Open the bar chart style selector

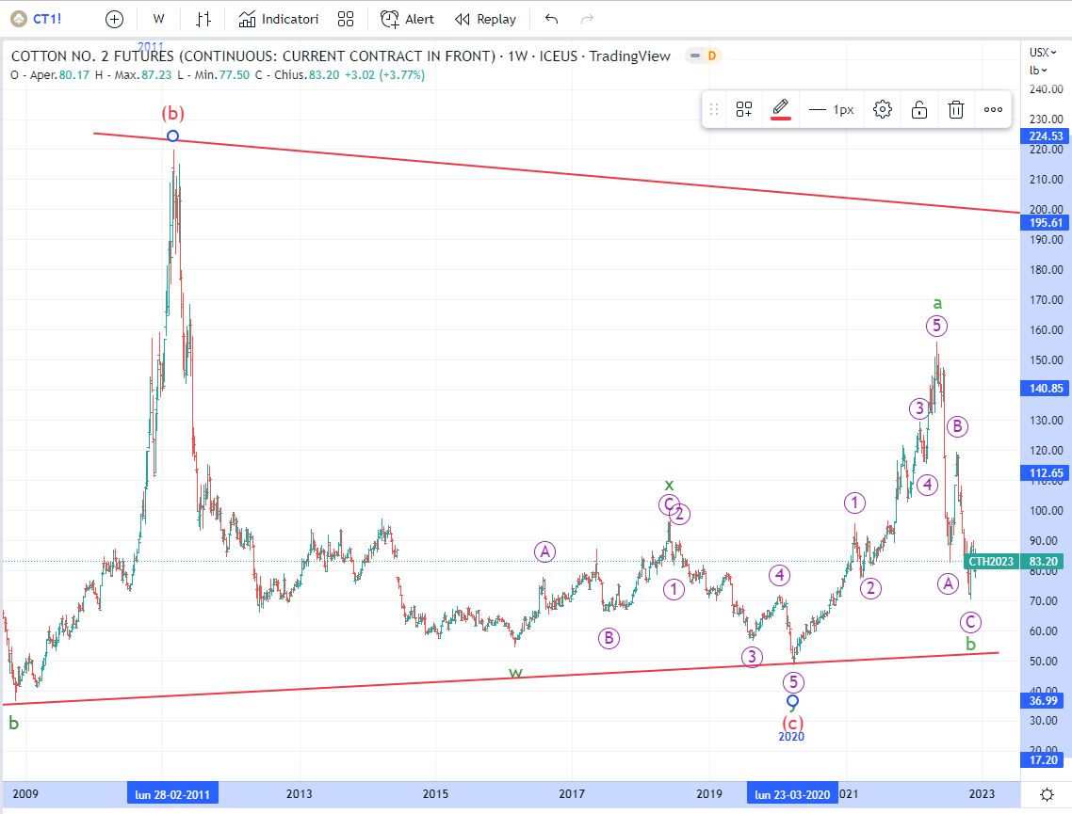pos(203,19)
